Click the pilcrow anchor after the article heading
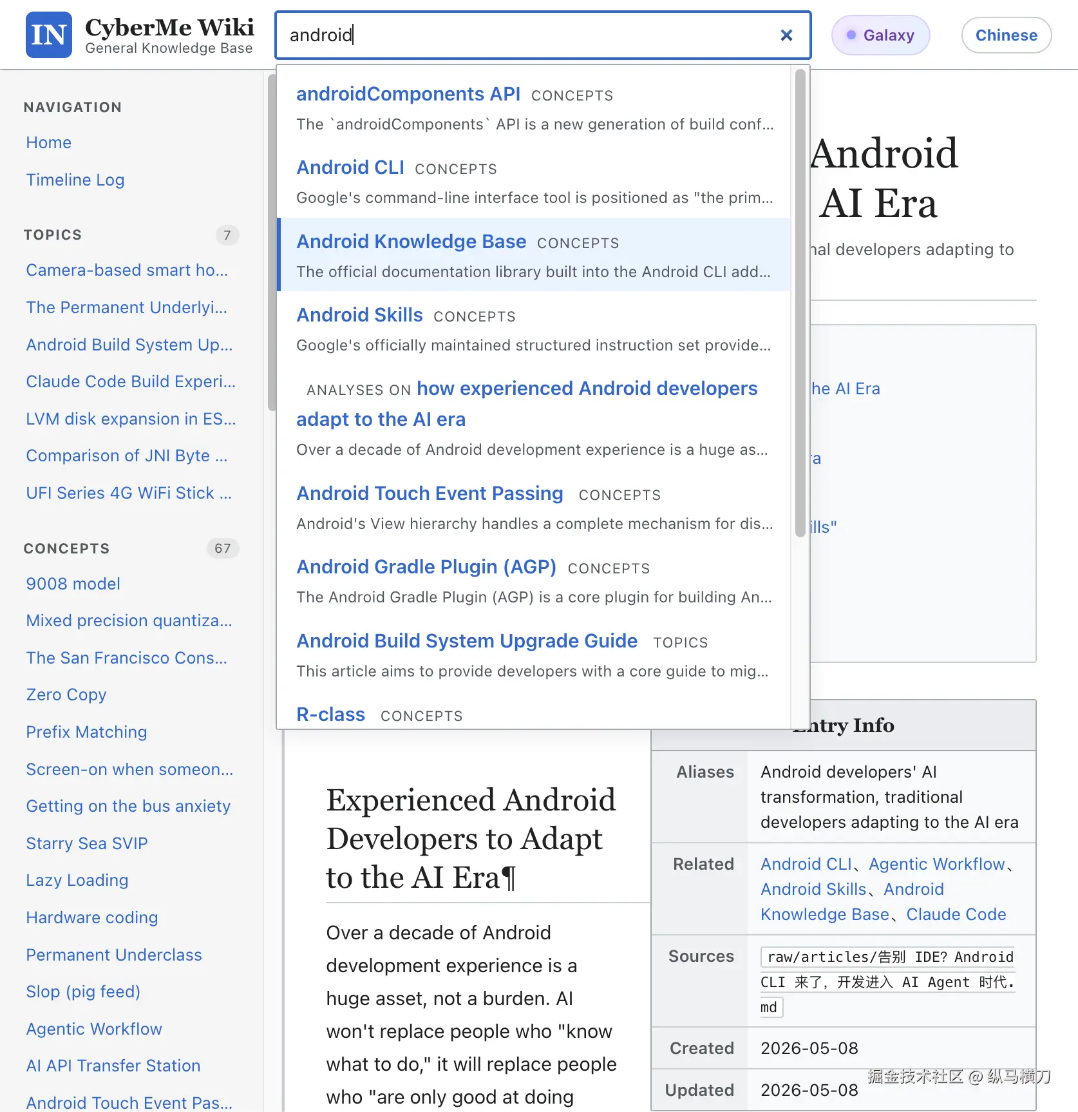The width and height of the screenshot is (1078, 1112). point(509,877)
